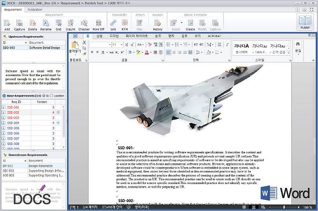
Task: Switch to the Publication tab
Action: (x=35, y=10)
